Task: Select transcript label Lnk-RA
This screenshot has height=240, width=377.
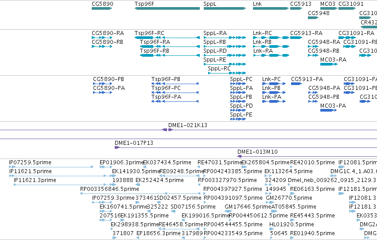Action: coord(263,50)
